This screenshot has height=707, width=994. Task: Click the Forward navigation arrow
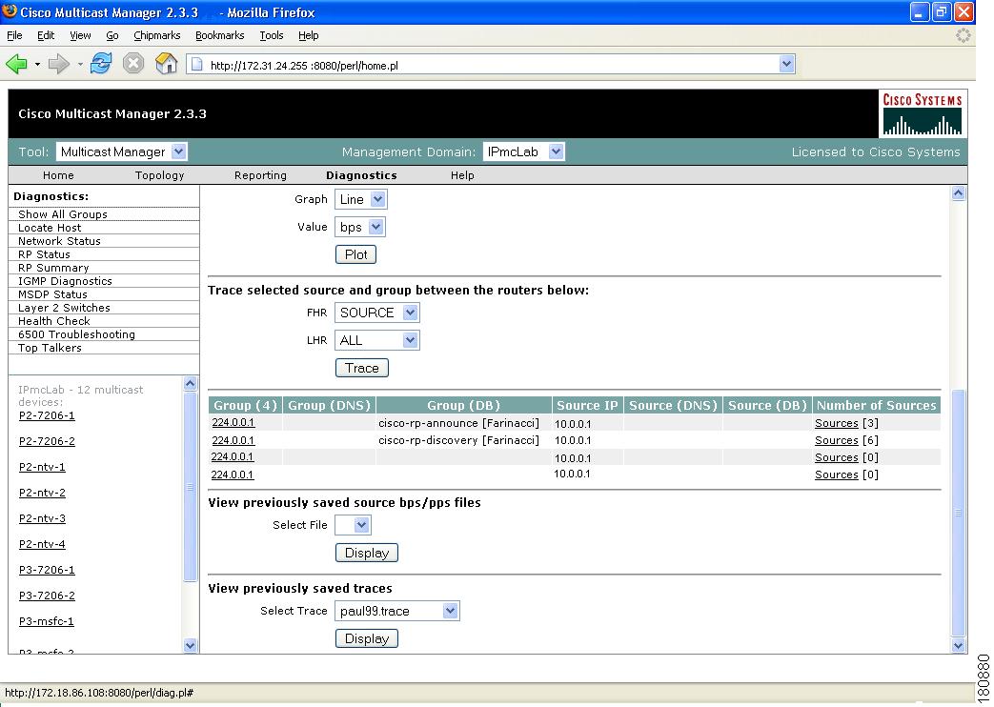tap(59, 64)
